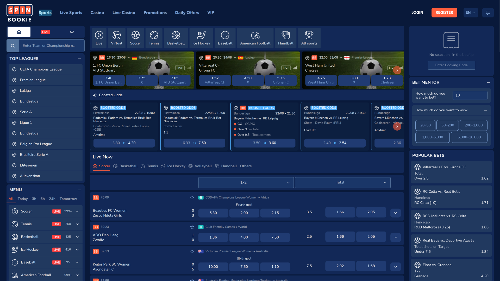Click the Handball icon in the sports toolbar
Viewport: 500px width, 281px height.
(285, 38)
